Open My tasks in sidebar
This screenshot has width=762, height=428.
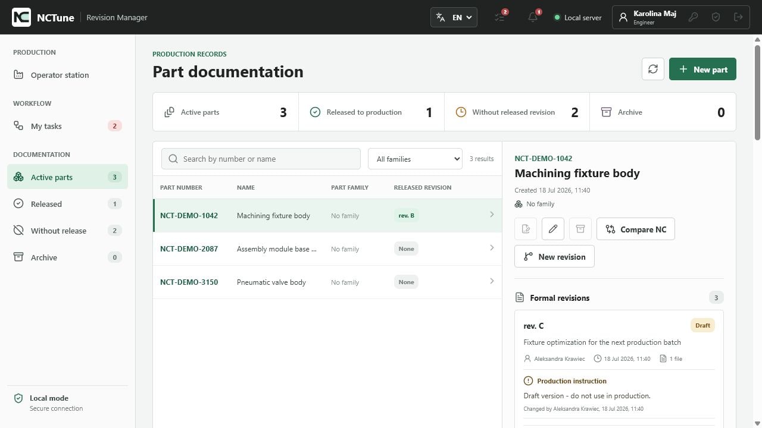point(67,126)
